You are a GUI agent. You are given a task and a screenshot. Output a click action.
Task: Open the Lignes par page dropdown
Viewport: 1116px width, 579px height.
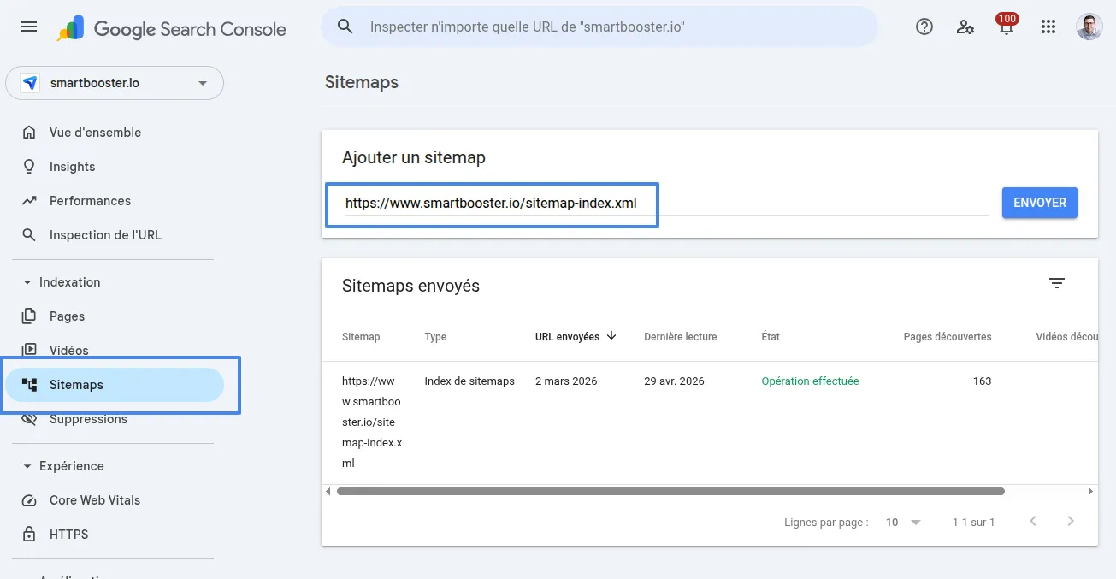(903, 522)
